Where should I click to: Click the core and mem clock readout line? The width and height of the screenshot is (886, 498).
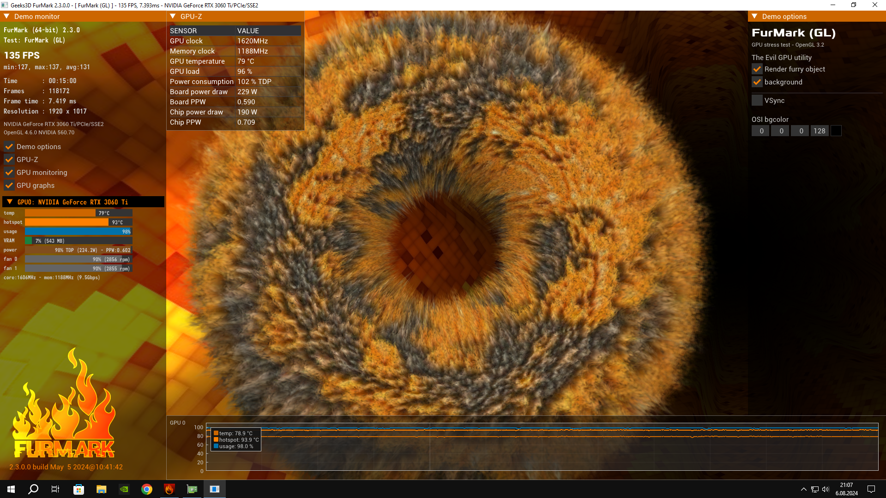point(52,278)
